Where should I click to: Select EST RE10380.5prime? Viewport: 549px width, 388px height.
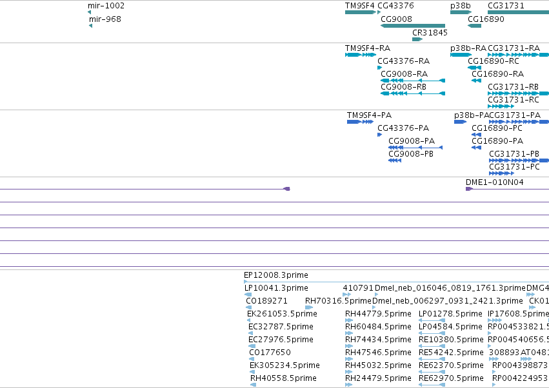pyautogui.click(x=451, y=340)
